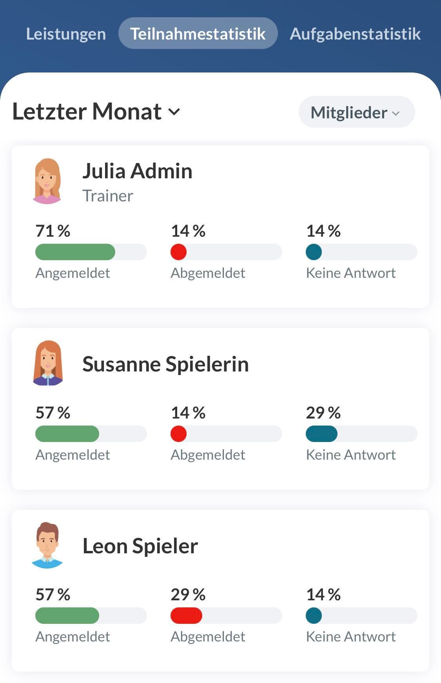The width and height of the screenshot is (441, 683).
Task: Click the name Julia Admin
Action: (x=137, y=171)
